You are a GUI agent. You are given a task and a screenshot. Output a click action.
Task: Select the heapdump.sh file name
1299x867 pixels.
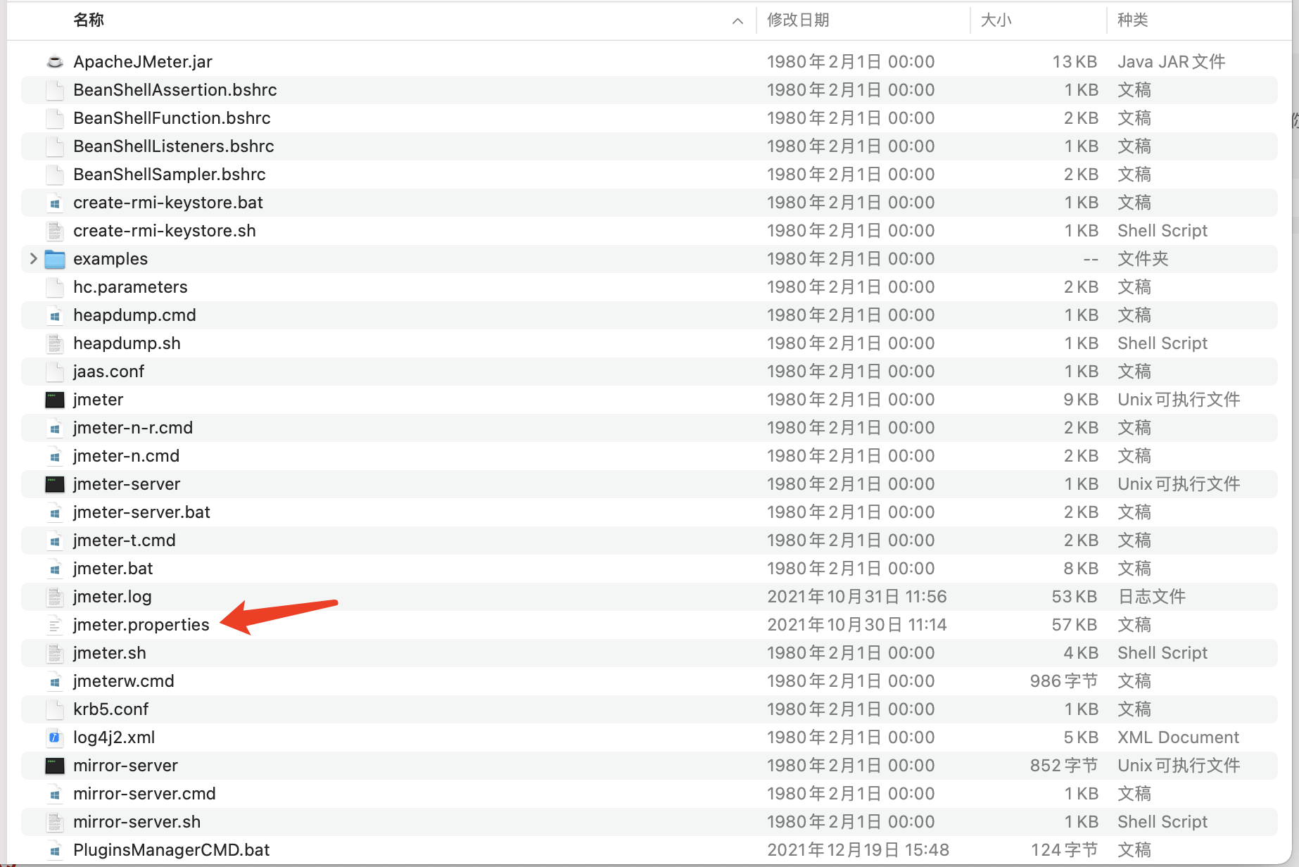click(127, 343)
